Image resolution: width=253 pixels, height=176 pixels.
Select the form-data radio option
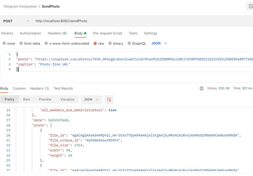click(21, 44)
